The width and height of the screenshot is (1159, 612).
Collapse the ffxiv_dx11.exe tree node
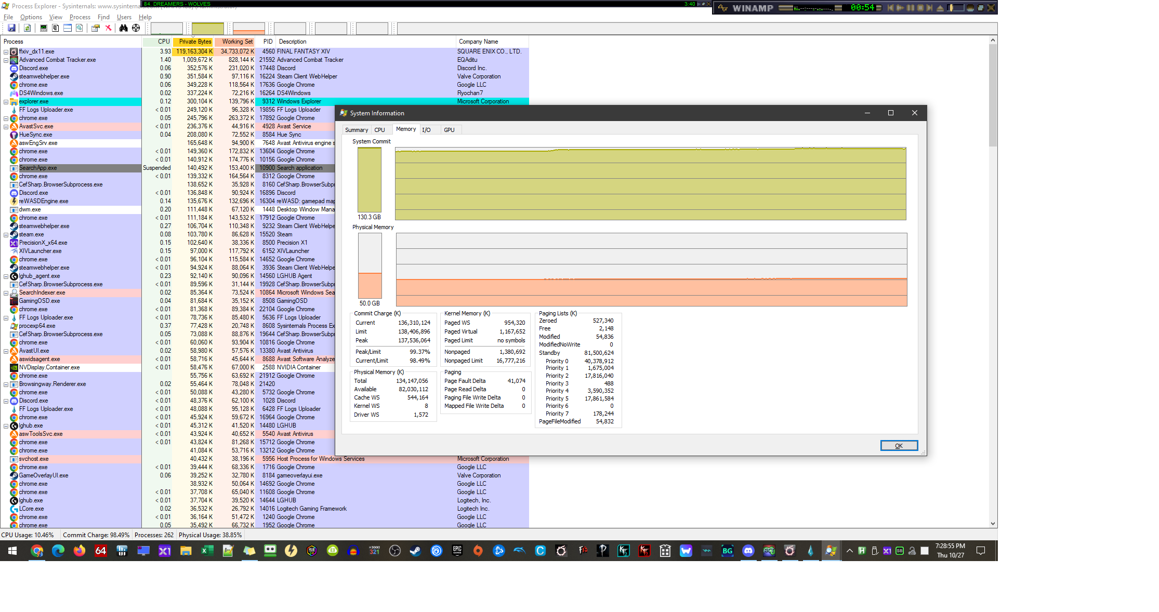click(x=6, y=52)
